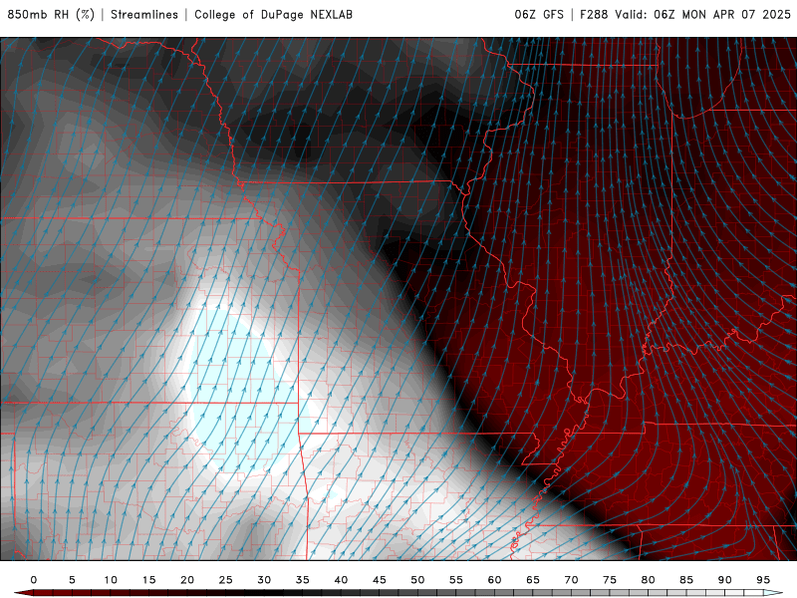Click the 'Streamlines' header label

(144, 14)
